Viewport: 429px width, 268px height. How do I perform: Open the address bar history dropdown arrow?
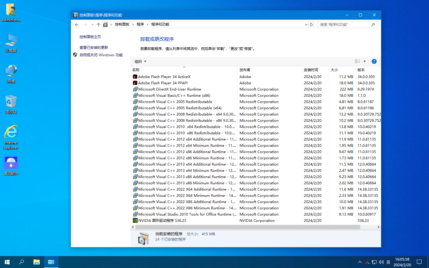[x=306, y=24]
